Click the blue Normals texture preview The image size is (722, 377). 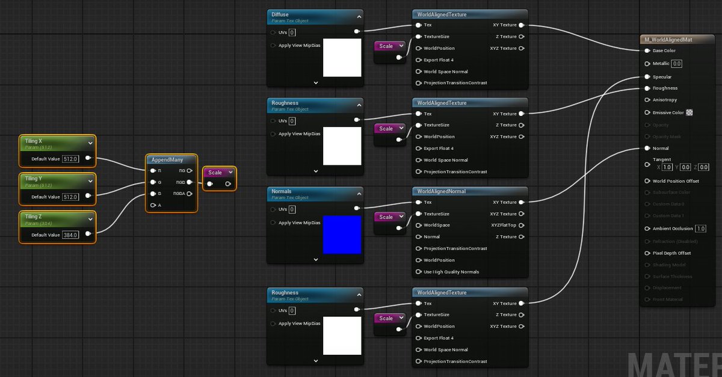342,234
